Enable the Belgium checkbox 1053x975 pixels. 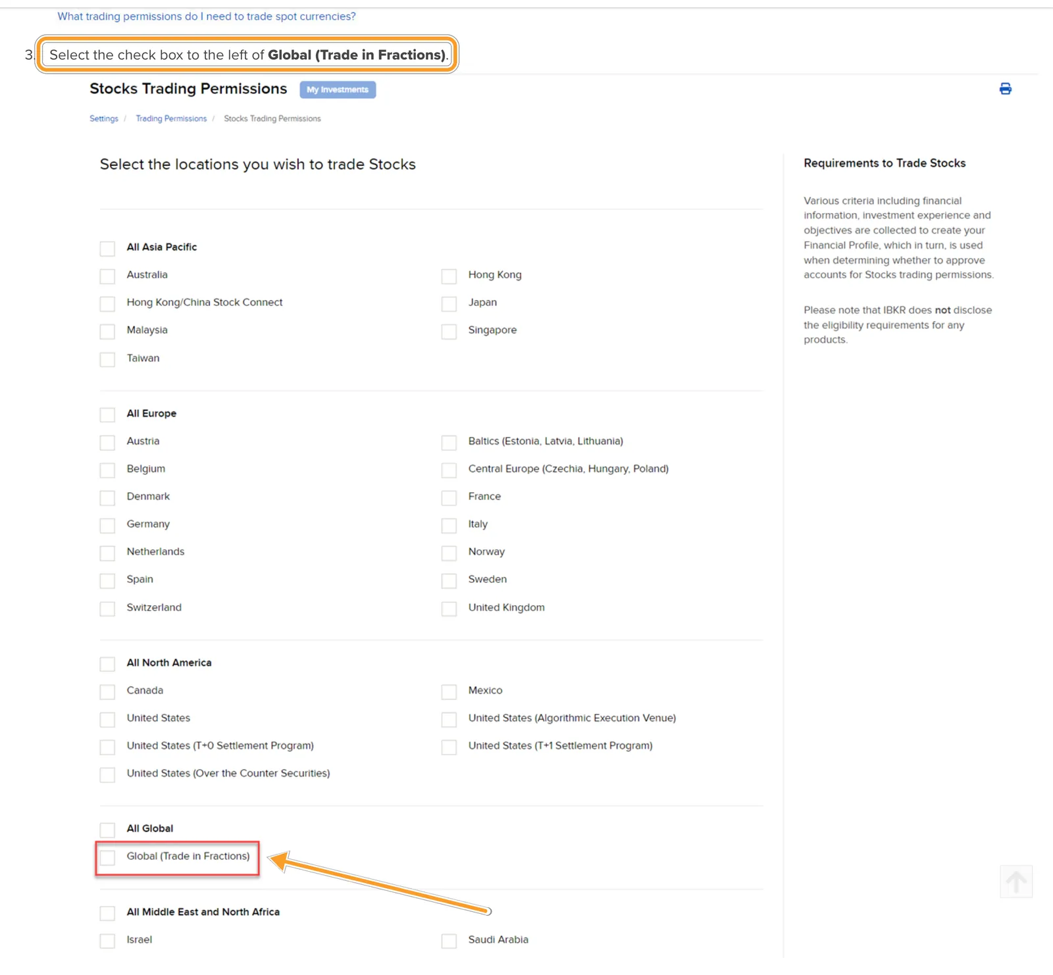coord(107,470)
